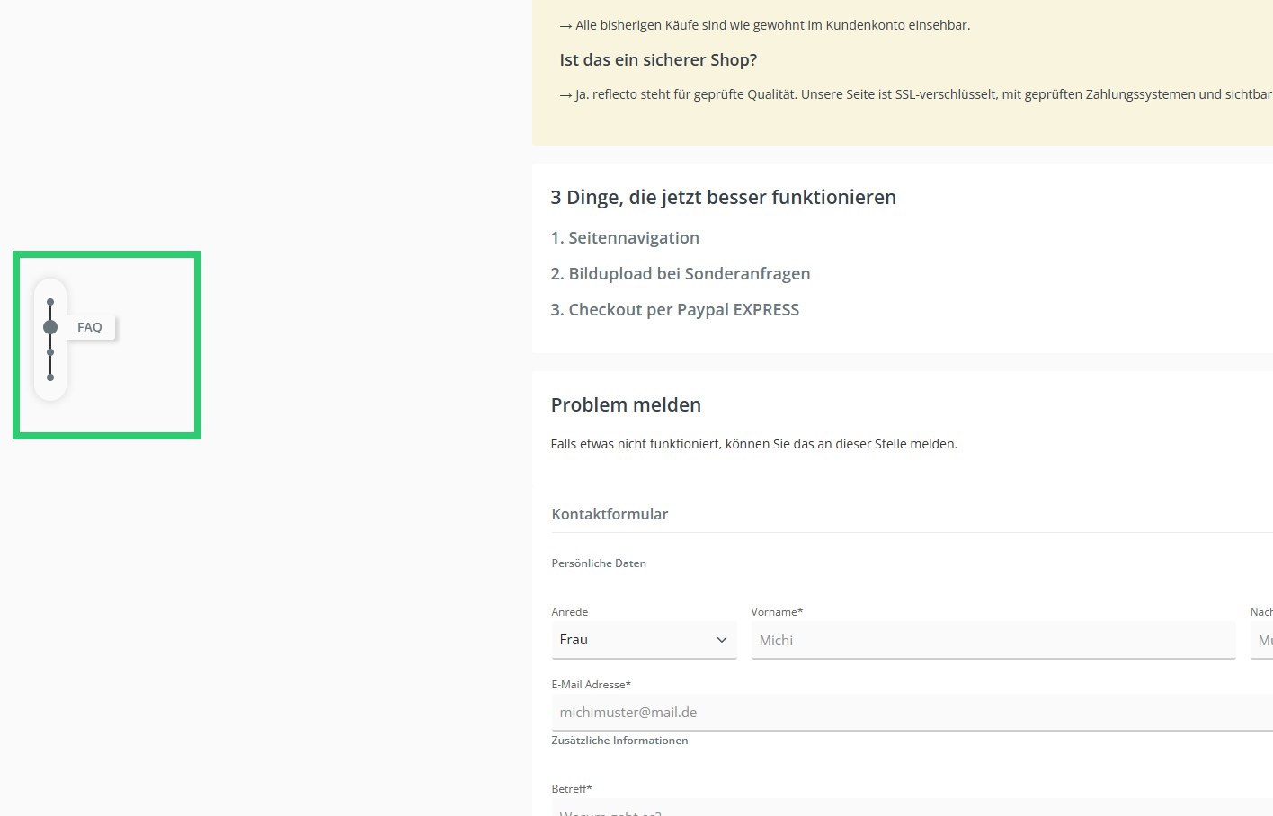Click '3 Dinge, die jetzt besser funktionieren' heading
This screenshot has height=816, width=1273.
click(723, 198)
